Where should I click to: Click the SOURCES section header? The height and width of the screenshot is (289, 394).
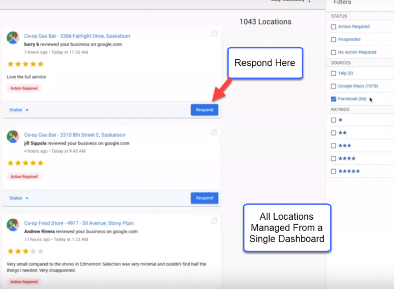click(x=341, y=63)
